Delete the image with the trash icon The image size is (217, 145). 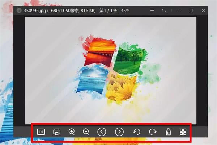pos(168,132)
